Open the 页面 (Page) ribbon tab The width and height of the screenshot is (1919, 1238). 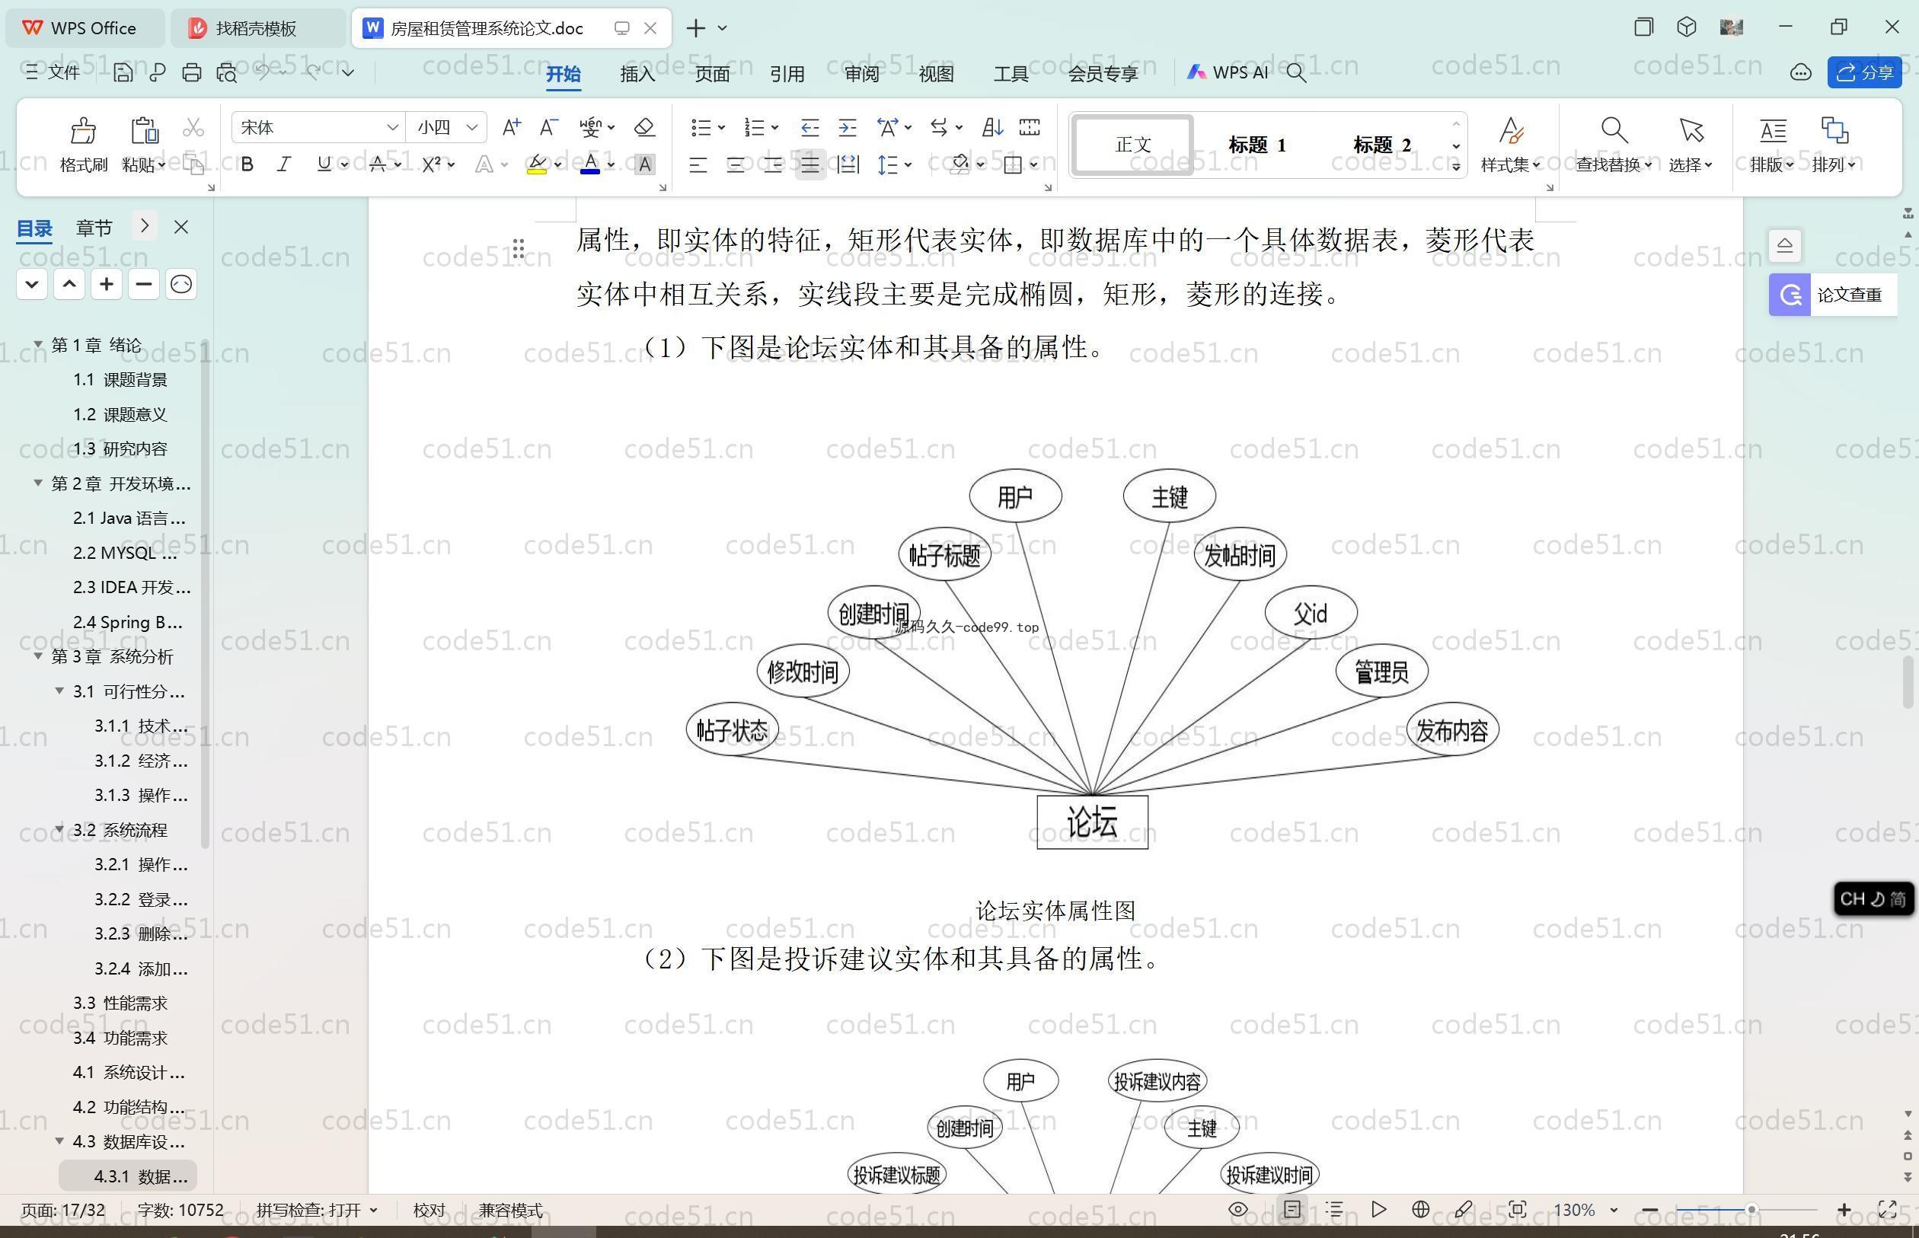(x=712, y=74)
